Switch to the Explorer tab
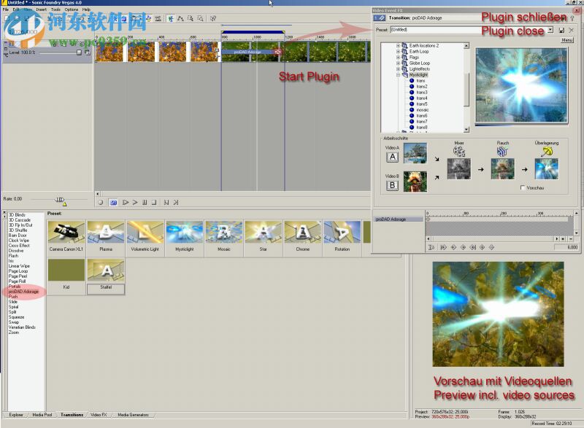 tap(15, 415)
